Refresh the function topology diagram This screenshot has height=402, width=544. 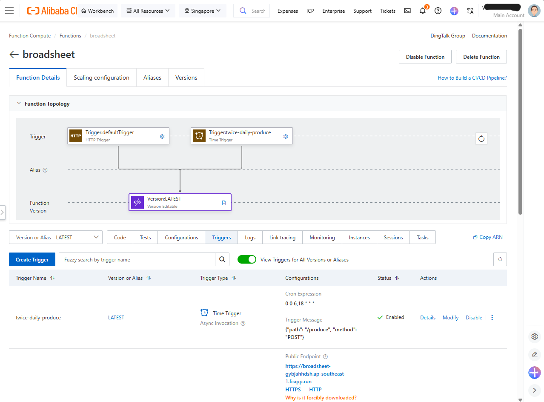[x=481, y=138]
